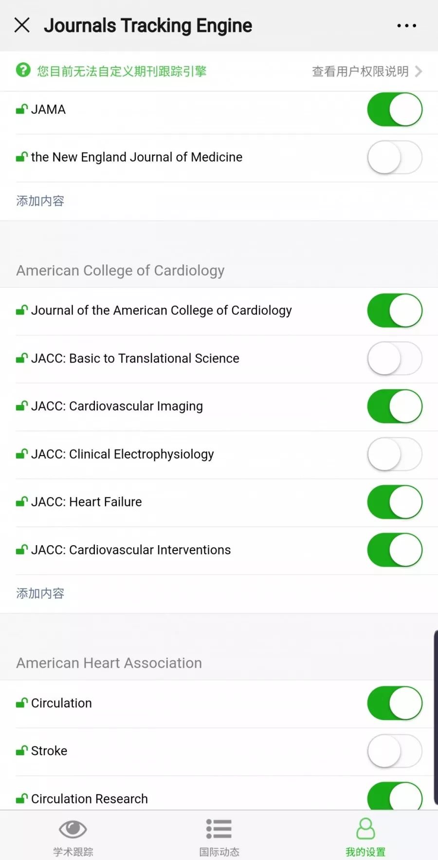Disable the JAMA tracking toggle
This screenshot has height=860, width=438.
395,110
